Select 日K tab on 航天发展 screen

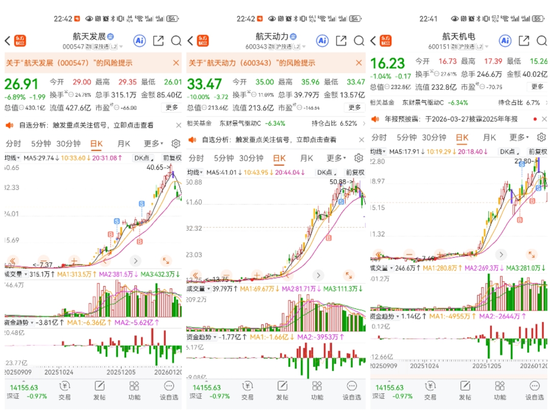pyautogui.click(x=97, y=144)
